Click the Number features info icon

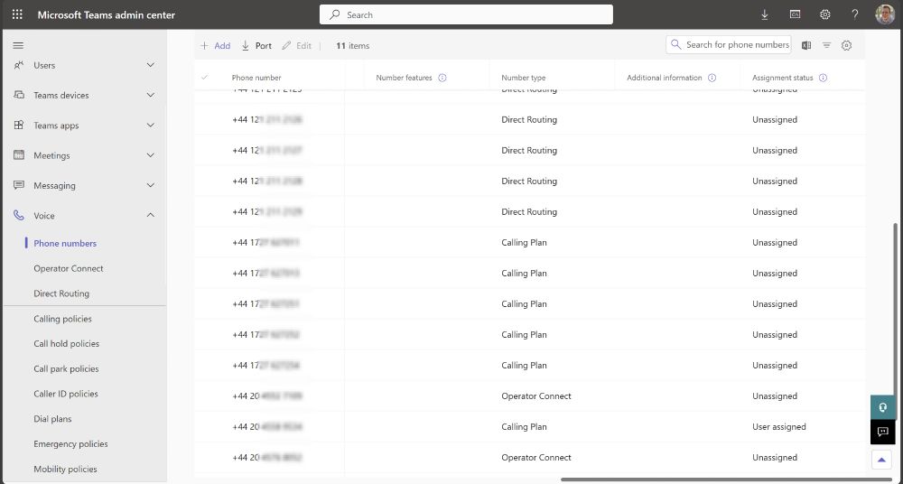pyautogui.click(x=442, y=78)
